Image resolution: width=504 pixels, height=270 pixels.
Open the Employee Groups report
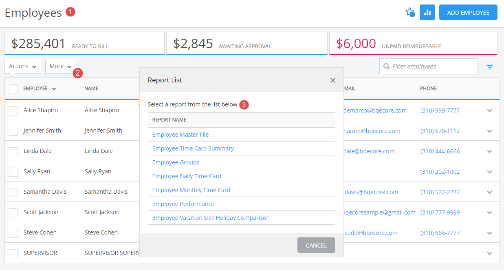click(x=176, y=162)
